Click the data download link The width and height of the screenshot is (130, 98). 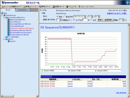point(121,93)
